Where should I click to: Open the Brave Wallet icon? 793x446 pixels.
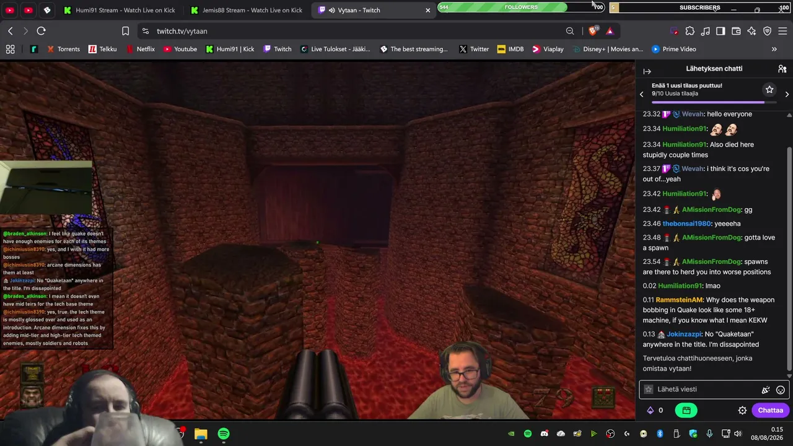[x=736, y=31]
